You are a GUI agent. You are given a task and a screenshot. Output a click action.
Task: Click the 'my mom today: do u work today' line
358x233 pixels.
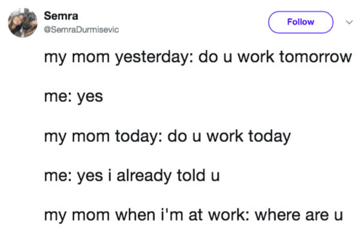click(167, 136)
